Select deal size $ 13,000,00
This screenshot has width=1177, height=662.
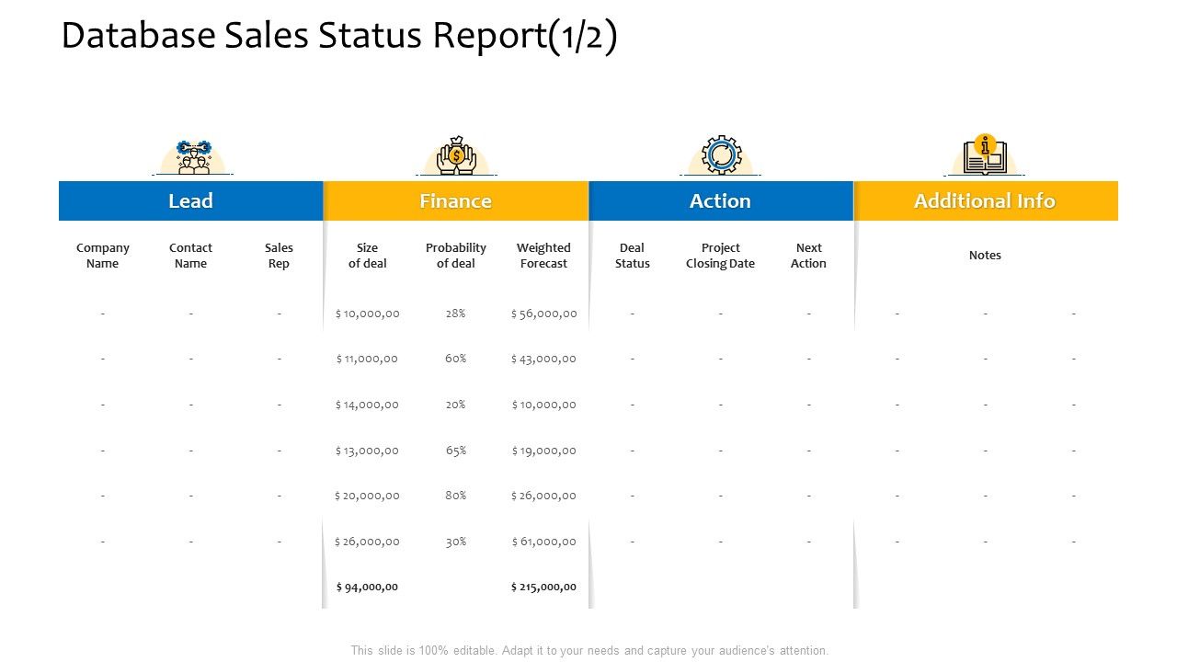(367, 451)
